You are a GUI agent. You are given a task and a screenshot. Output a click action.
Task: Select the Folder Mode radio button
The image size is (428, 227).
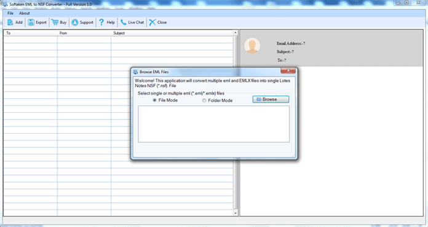tap(204, 101)
